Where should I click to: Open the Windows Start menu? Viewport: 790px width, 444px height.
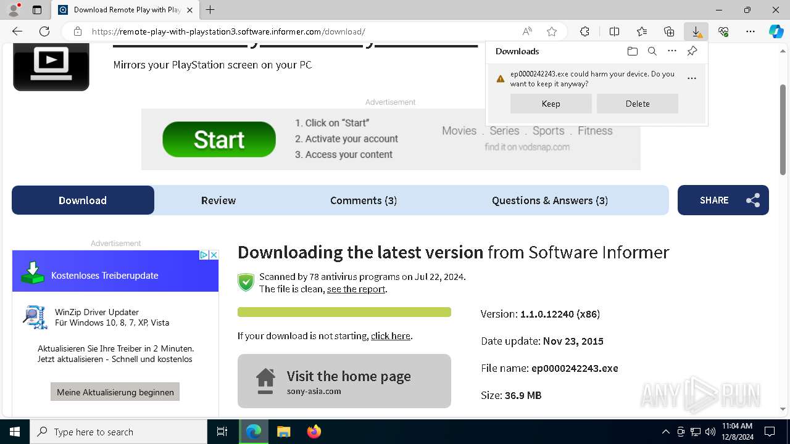pos(15,432)
